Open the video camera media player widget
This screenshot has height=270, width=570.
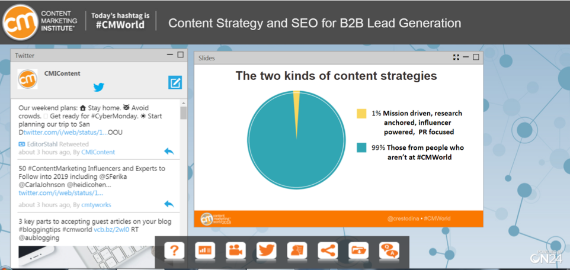(236, 250)
